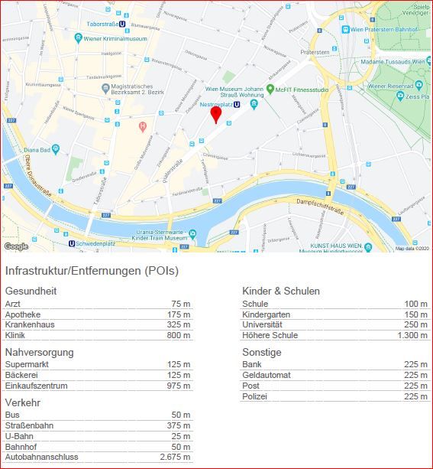Select the red hospital H marker
433x469 pixels.
(x=143, y=126)
